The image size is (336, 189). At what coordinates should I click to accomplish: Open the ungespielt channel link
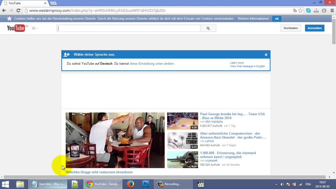pyautogui.click(x=211, y=160)
